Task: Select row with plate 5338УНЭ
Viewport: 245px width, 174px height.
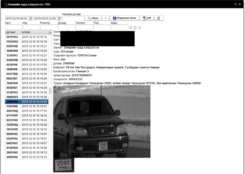Action: coord(27,92)
